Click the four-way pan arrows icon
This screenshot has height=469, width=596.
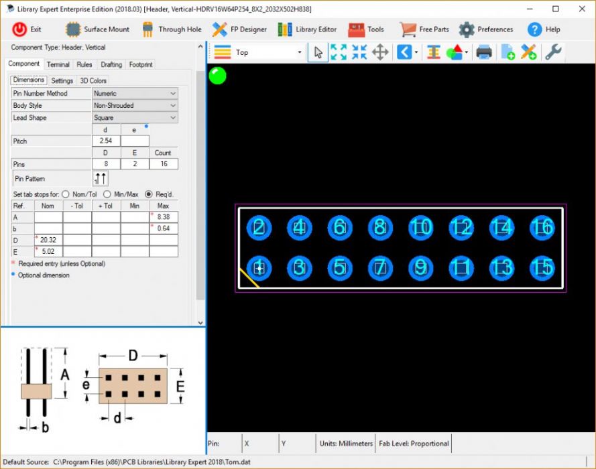point(380,52)
